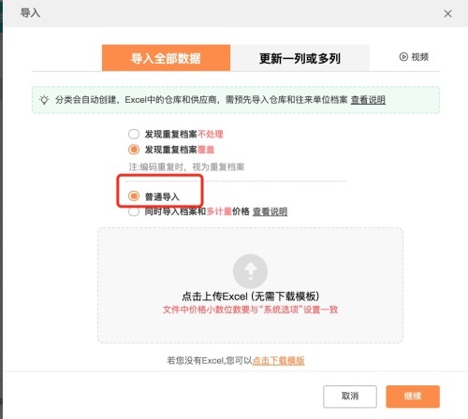Close the 导入 dialog with X
468x419 pixels.
[447, 13]
